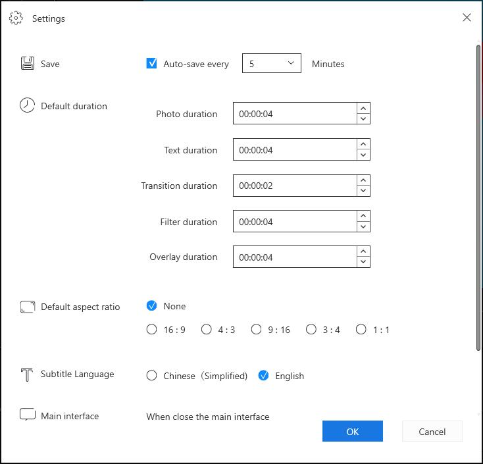The width and height of the screenshot is (483, 464).
Task: Click the Save floppy disk icon
Action: pyautogui.click(x=28, y=63)
